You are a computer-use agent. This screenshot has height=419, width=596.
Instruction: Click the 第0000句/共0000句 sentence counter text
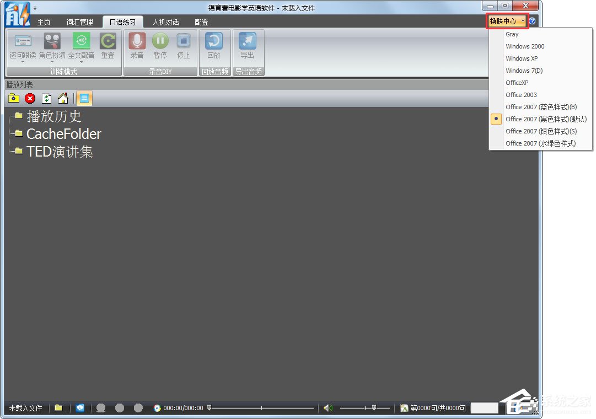(438, 408)
